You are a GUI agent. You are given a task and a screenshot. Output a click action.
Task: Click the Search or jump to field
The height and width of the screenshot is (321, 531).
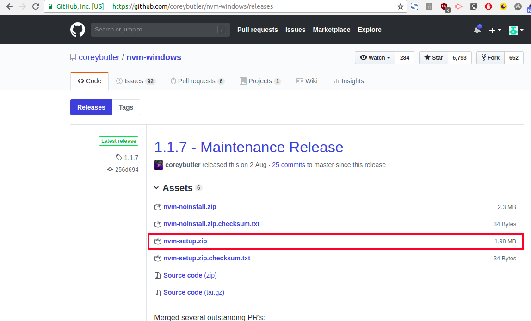pos(160,30)
